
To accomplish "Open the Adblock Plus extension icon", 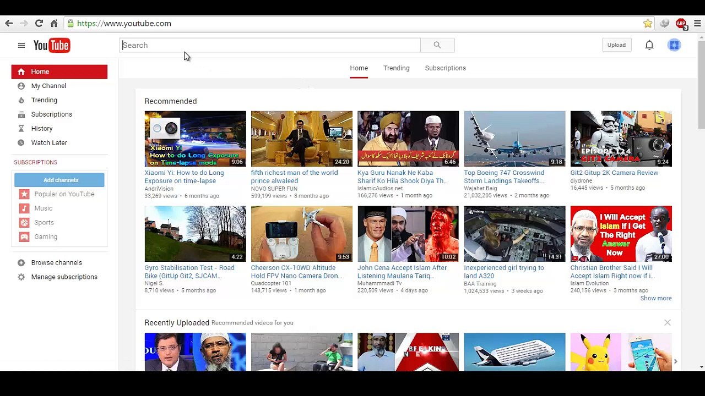I will click(x=681, y=24).
